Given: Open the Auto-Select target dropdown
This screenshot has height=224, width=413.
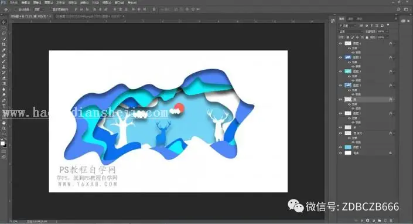Looking at the screenshot, I should point(39,9).
